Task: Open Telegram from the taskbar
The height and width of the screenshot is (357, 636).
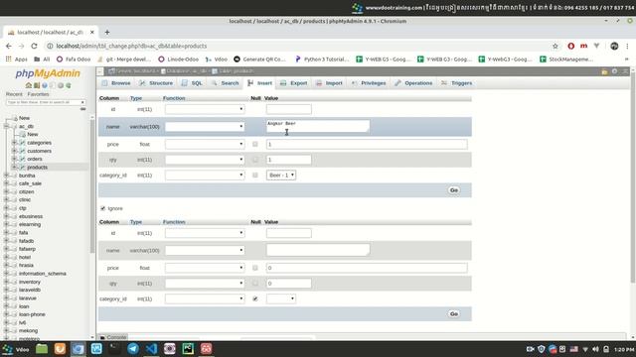Action: coord(133,348)
